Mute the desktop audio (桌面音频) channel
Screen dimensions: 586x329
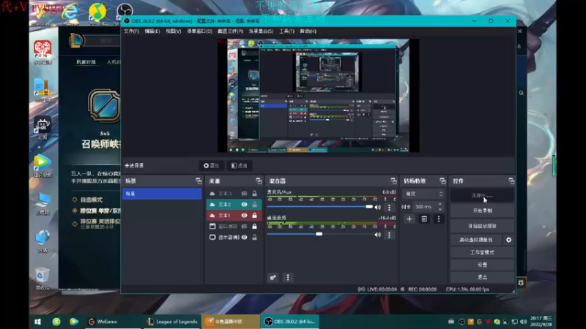(377, 235)
